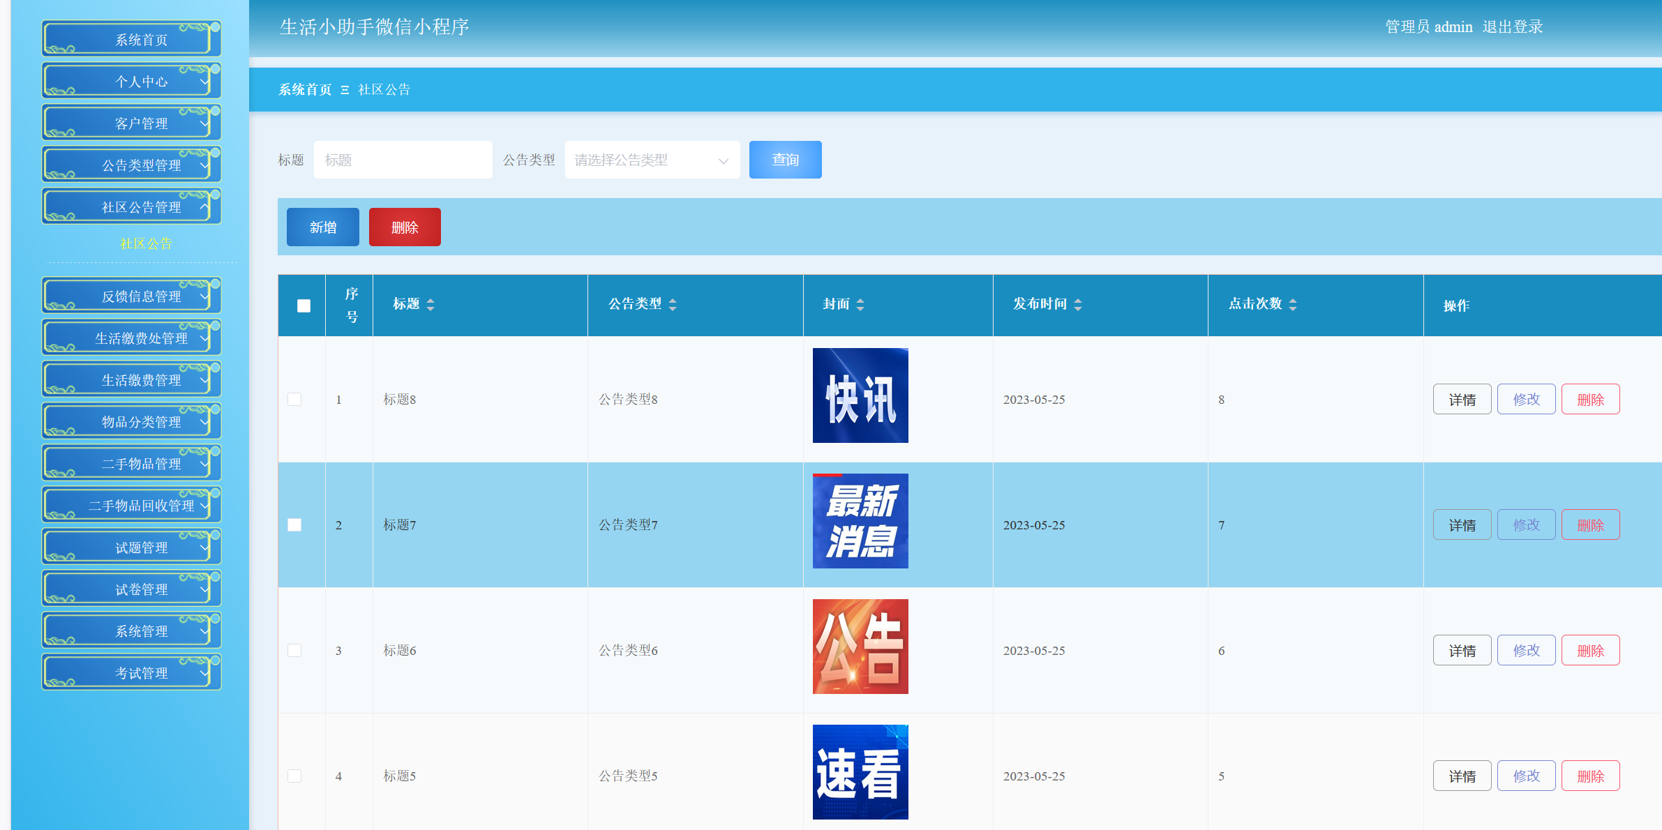This screenshot has width=1662, height=830.
Task: Click 修改 on the 标题5 row
Action: (x=1526, y=775)
